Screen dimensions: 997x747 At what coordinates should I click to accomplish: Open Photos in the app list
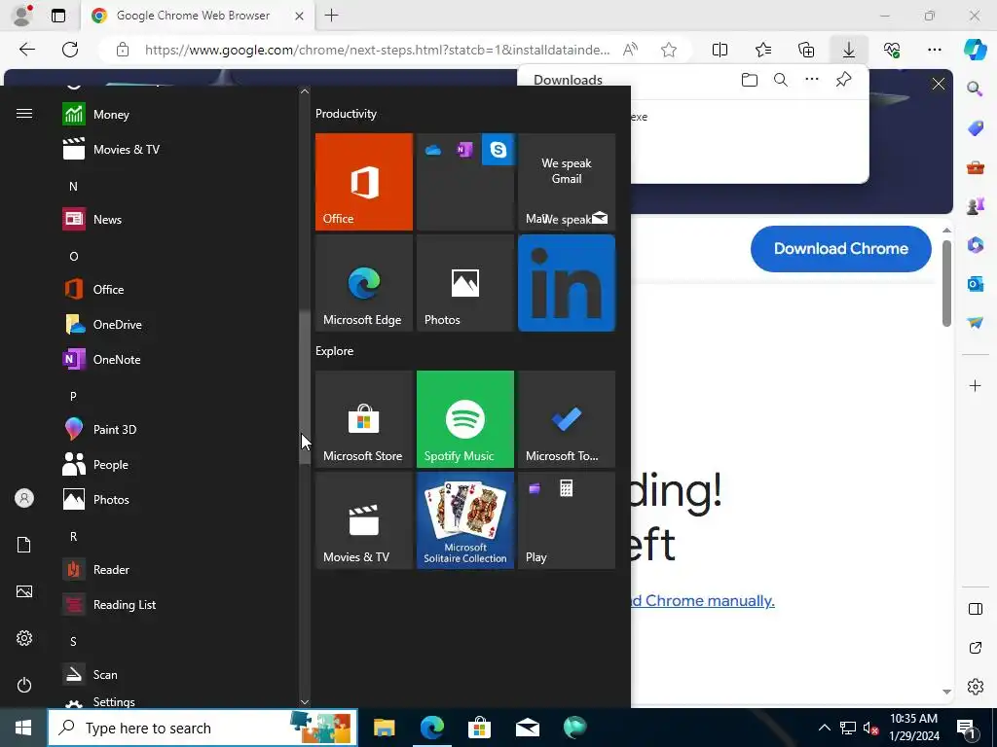(179, 499)
